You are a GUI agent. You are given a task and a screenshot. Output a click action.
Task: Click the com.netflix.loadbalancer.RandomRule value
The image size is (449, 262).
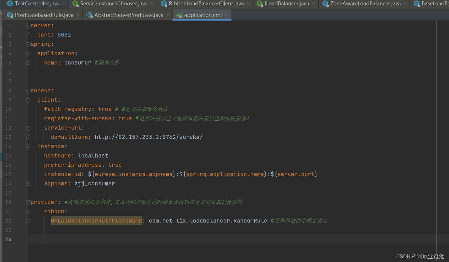208,221
